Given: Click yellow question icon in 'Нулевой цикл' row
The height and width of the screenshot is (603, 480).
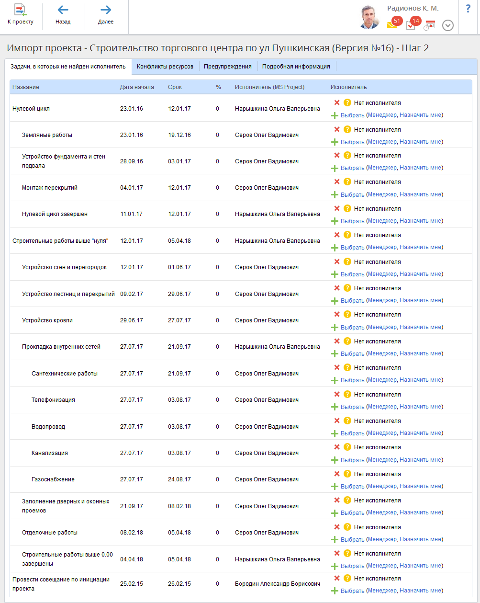Looking at the screenshot, I should click(x=347, y=102).
